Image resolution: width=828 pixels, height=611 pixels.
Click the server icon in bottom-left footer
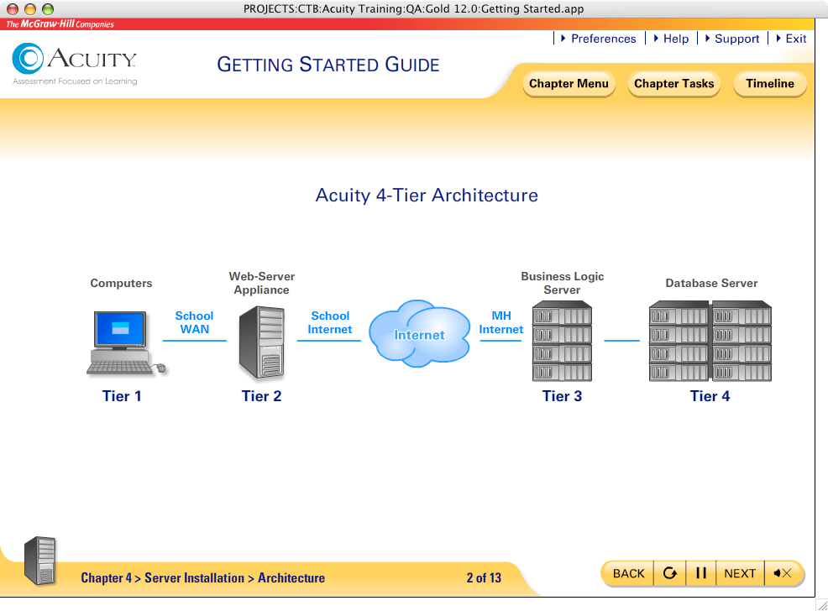click(39, 561)
